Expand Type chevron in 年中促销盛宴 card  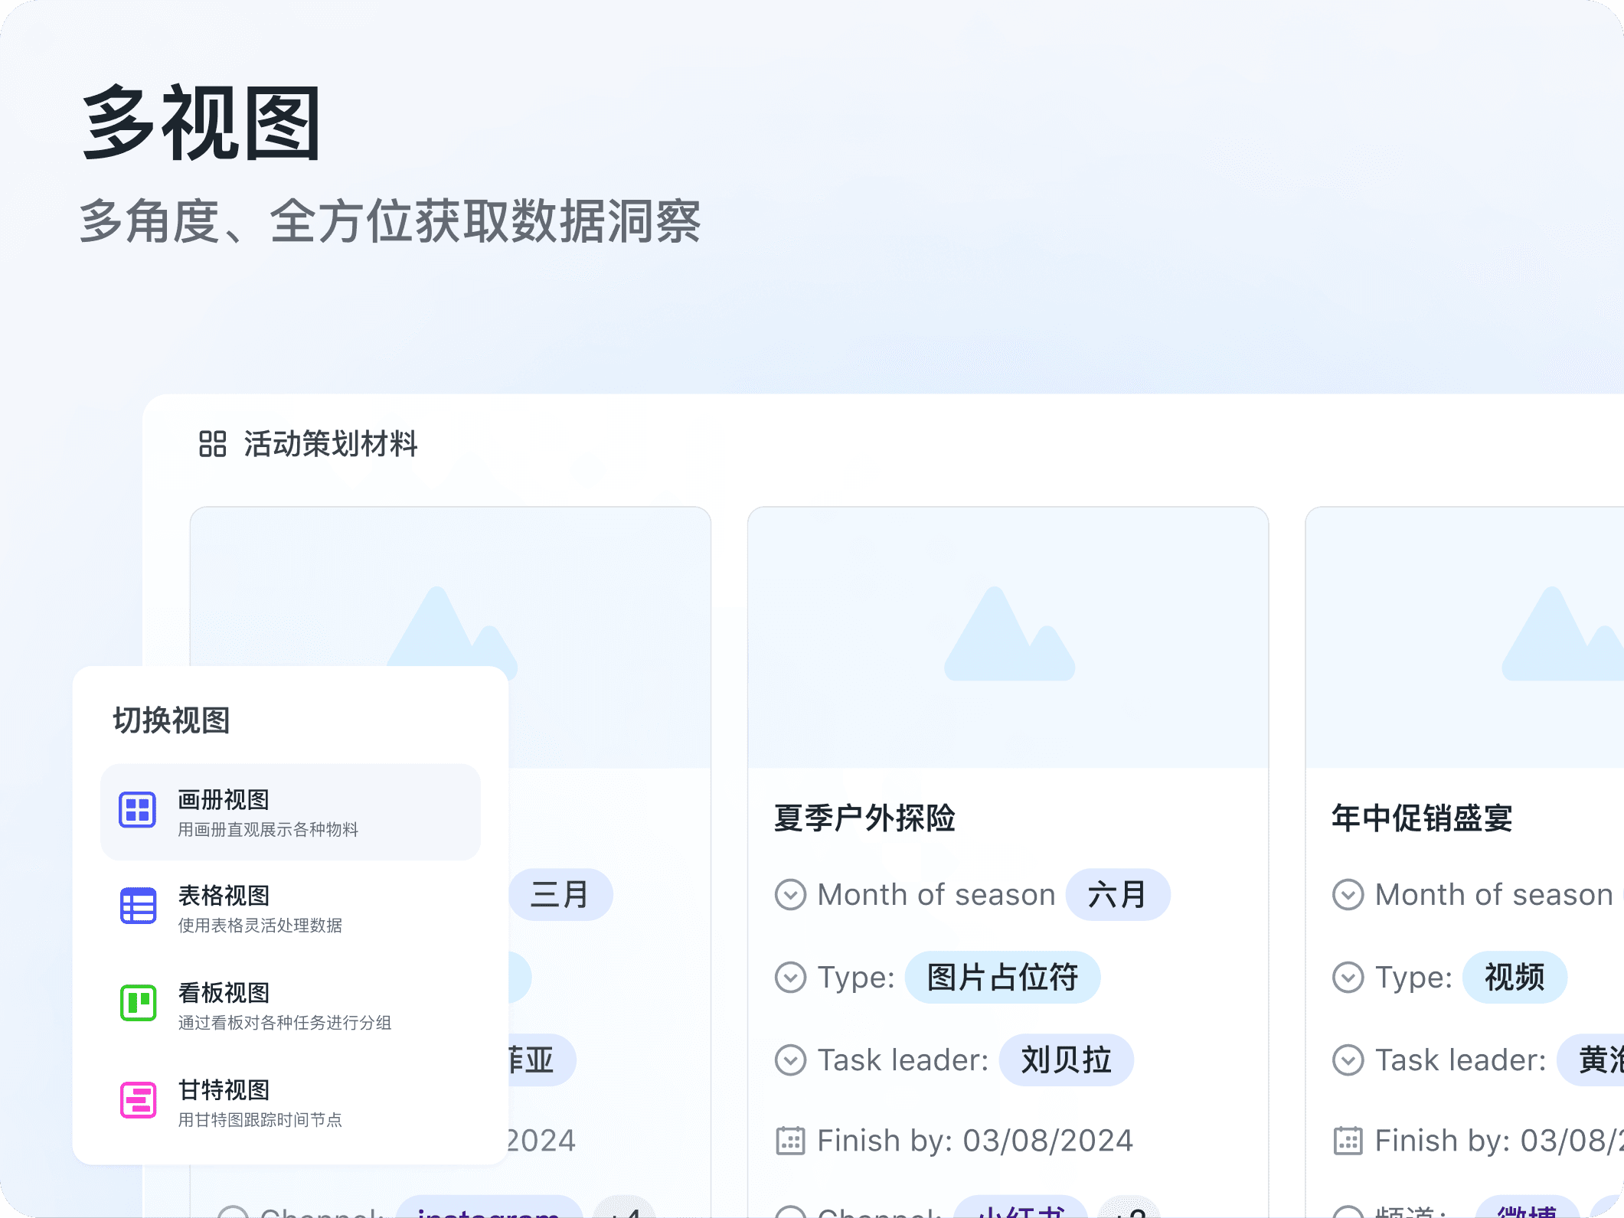point(1348,978)
